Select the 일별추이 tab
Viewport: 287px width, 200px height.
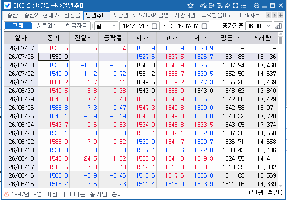pos(97,15)
